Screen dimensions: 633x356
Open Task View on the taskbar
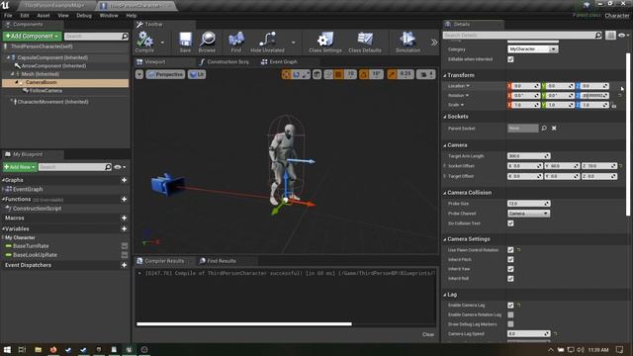tap(22, 349)
